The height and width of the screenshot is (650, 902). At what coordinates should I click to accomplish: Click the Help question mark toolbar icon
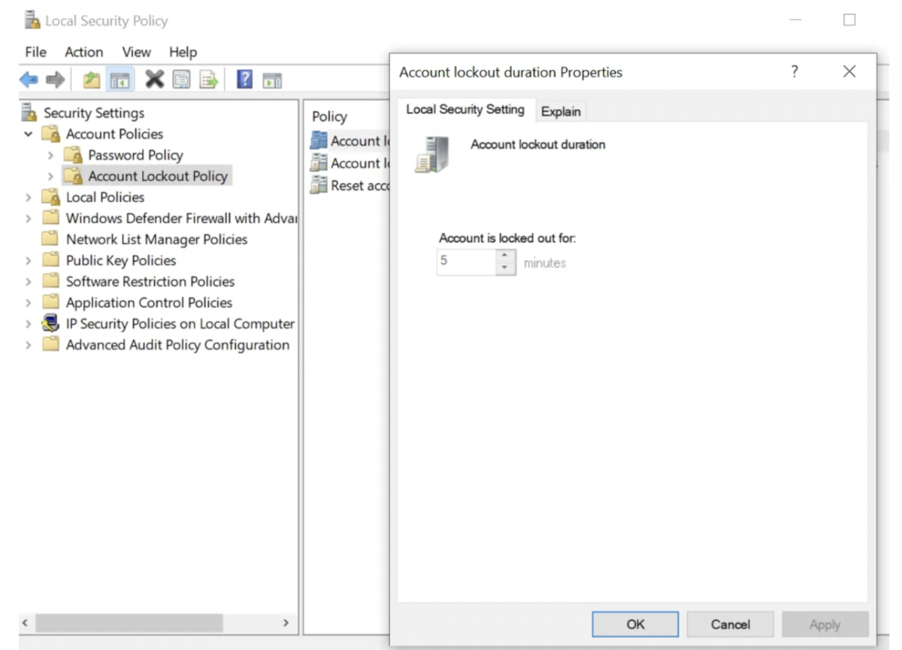(x=245, y=78)
